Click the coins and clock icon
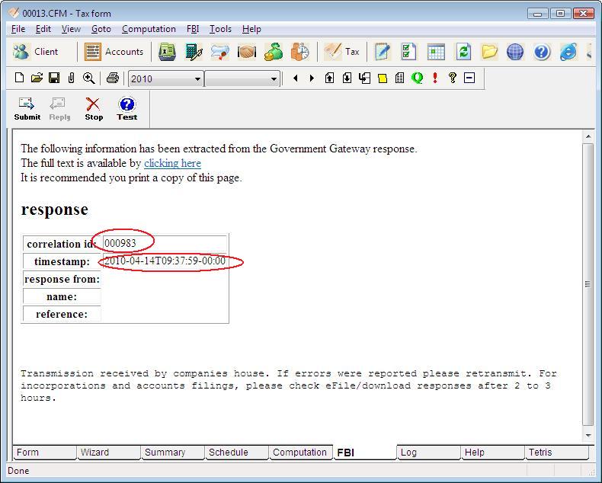This screenshot has height=483, width=602. tap(299, 52)
